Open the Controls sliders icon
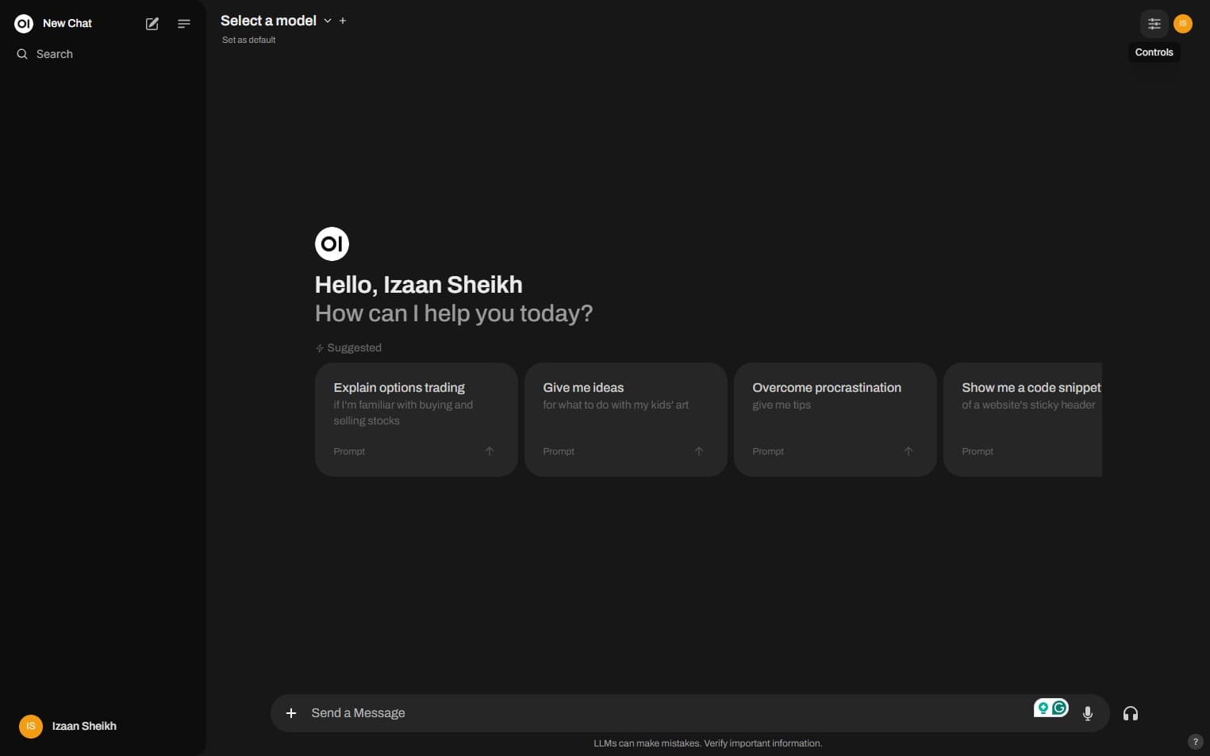The image size is (1210, 756). (x=1154, y=24)
